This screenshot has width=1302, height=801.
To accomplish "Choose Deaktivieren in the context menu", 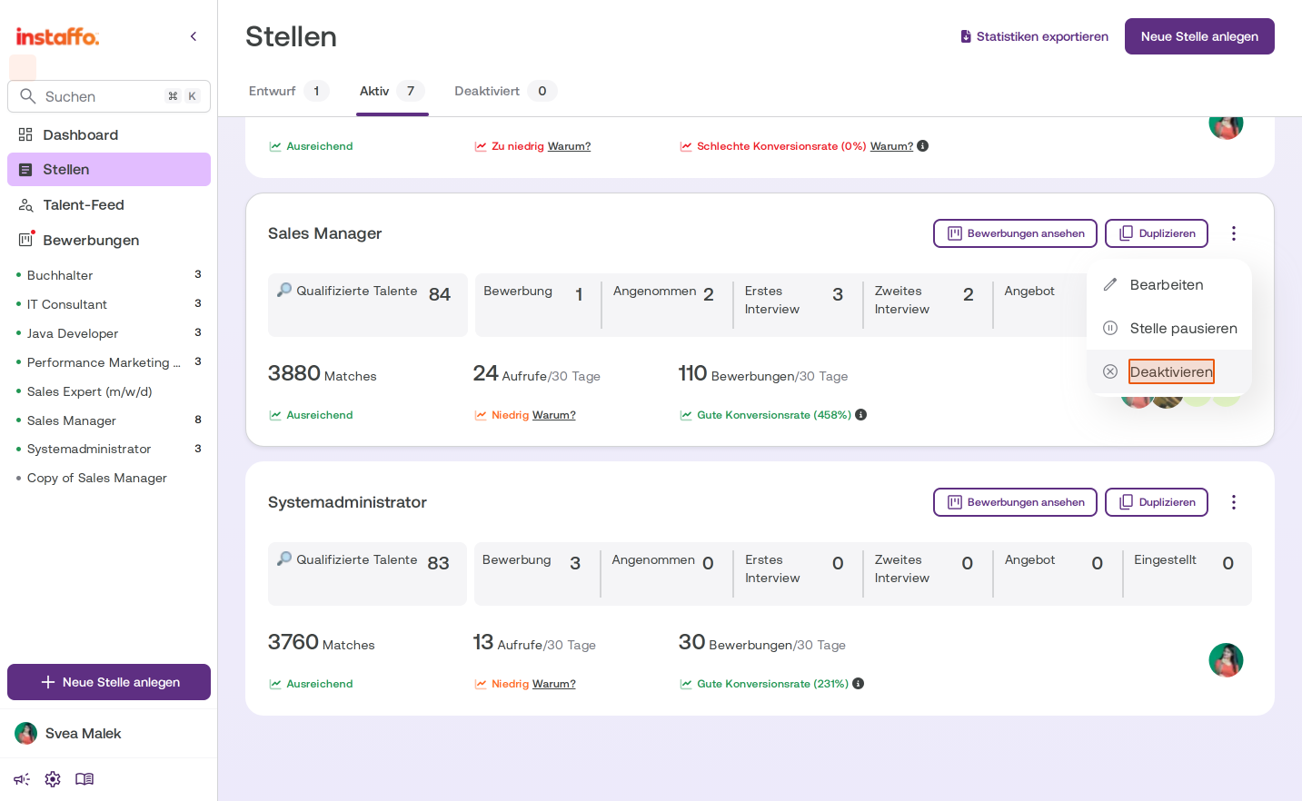I will tap(1169, 371).
